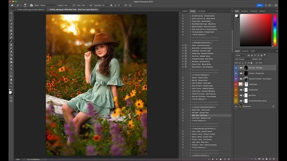Select the Crop tool
287x161 pixels.
coord(11,27)
